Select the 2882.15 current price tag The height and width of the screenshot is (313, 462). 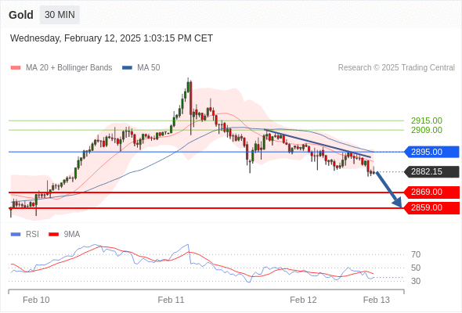[x=431, y=171]
